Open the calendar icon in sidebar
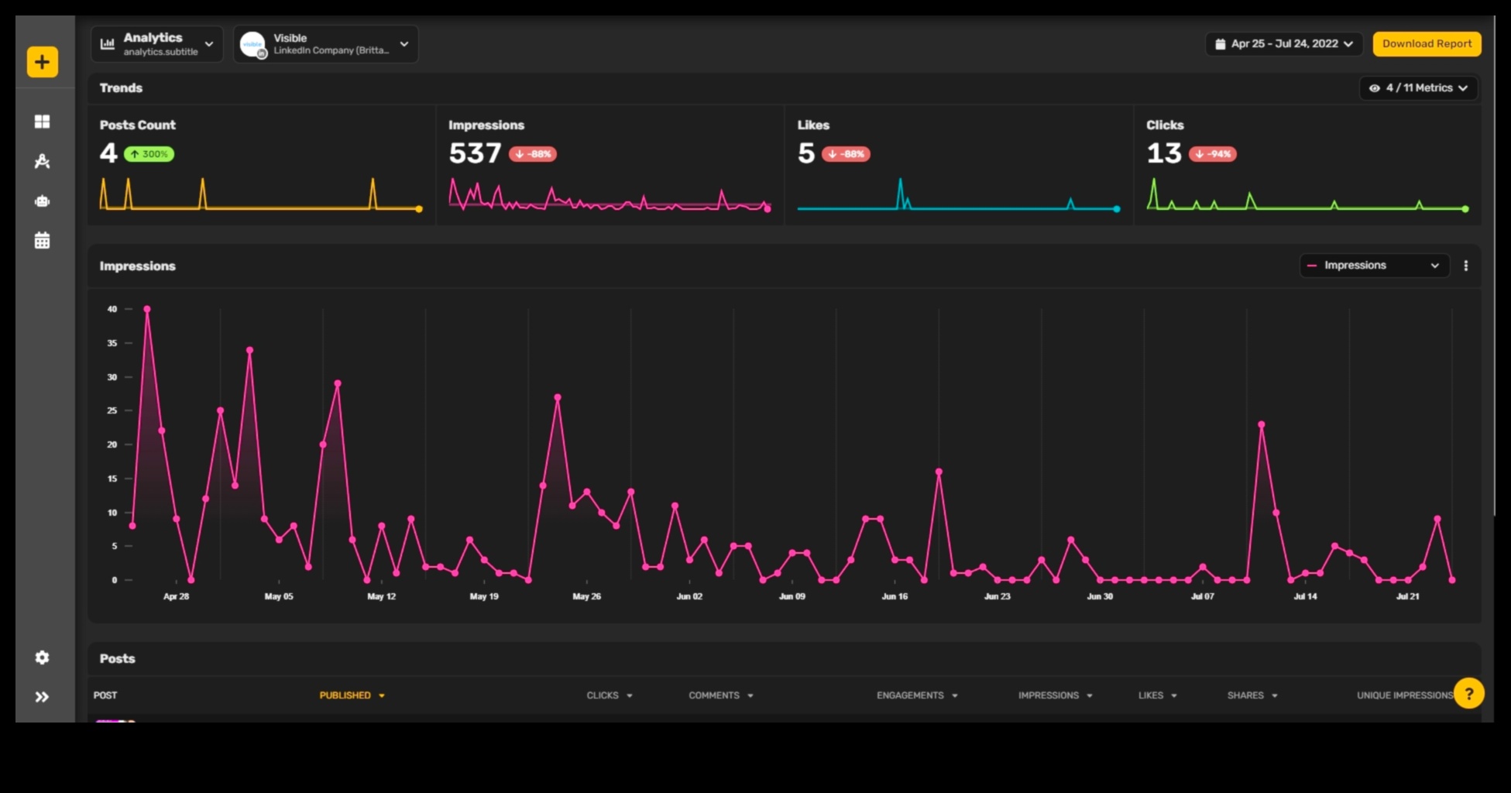Image resolution: width=1511 pixels, height=793 pixels. 43,241
